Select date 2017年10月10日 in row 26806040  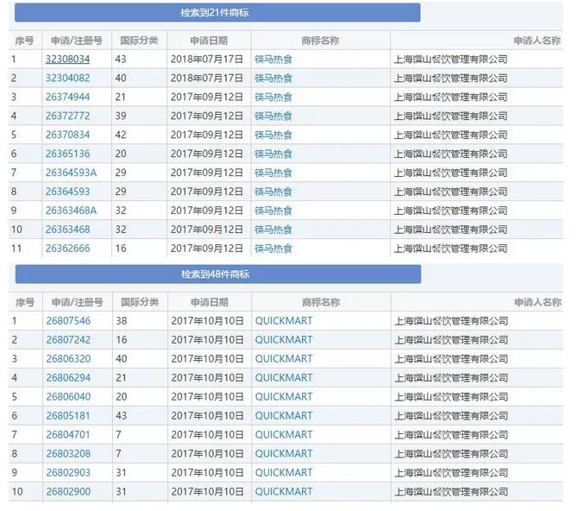tap(208, 397)
